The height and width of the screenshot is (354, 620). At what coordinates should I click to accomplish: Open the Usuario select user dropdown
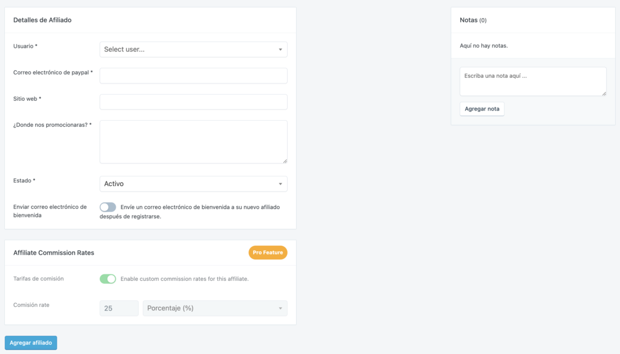(x=193, y=50)
